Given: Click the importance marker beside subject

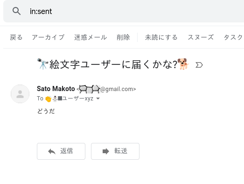Looking at the screenshot, I should (199, 65).
